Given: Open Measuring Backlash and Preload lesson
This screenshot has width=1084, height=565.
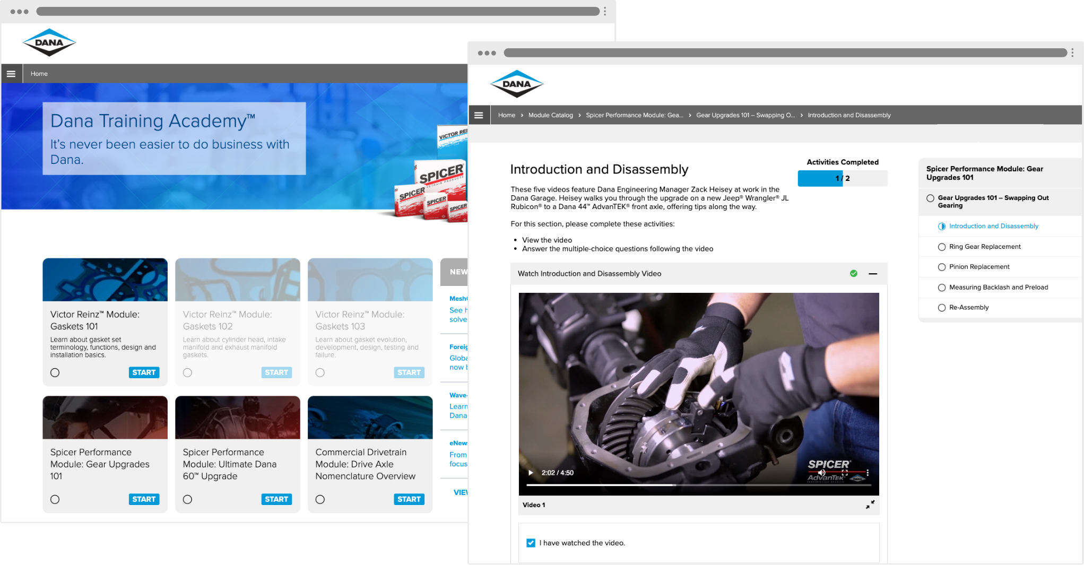Looking at the screenshot, I should [999, 288].
